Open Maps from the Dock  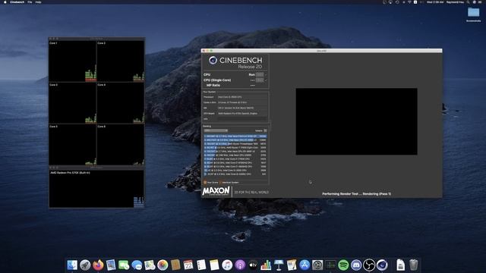tap(150, 265)
